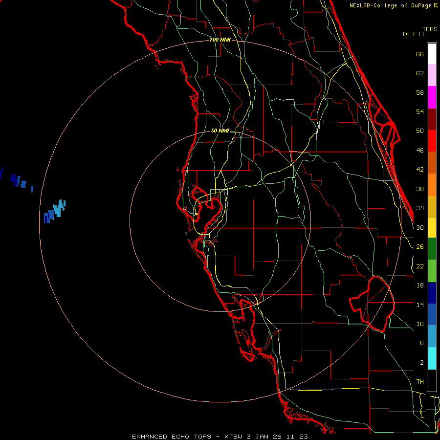The height and width of the screenshot is (440, 440).
Task: Click the gold 38 kft legend swatch
Action: tap(432, 207)
